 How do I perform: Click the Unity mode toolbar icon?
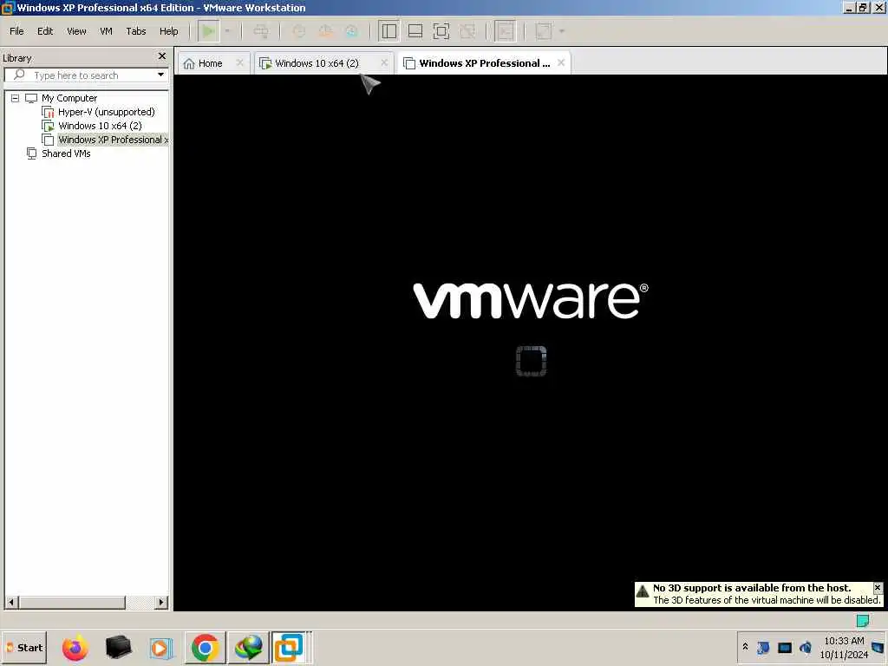pos(467,31)
